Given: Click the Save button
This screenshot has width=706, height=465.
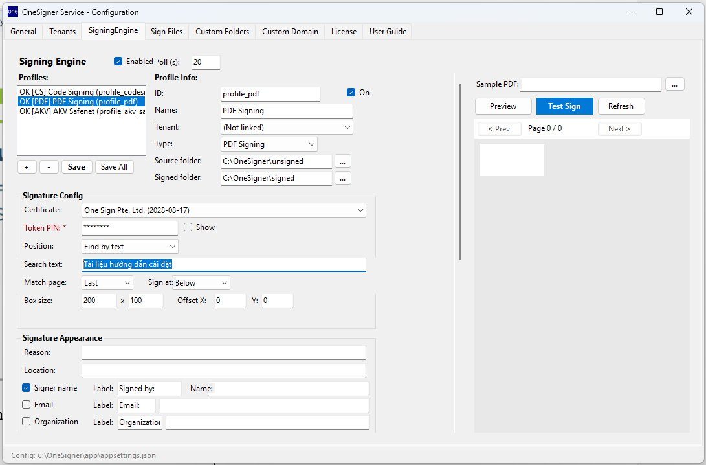Looking at the screenshot, I should coord(76,166).
